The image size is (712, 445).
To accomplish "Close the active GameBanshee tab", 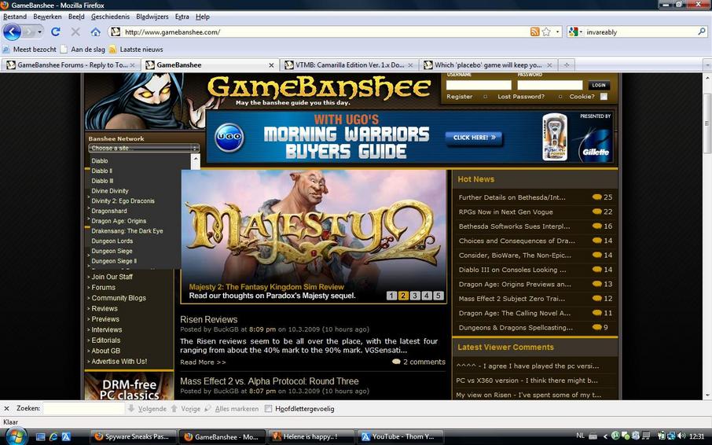I will (271, 65).
